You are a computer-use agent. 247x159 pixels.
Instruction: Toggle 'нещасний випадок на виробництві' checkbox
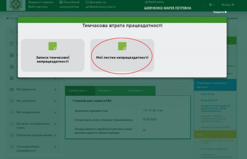198,106
